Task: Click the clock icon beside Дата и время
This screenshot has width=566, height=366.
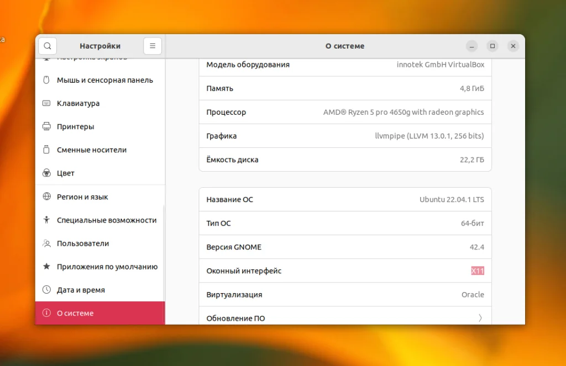Action: point(46,290)
